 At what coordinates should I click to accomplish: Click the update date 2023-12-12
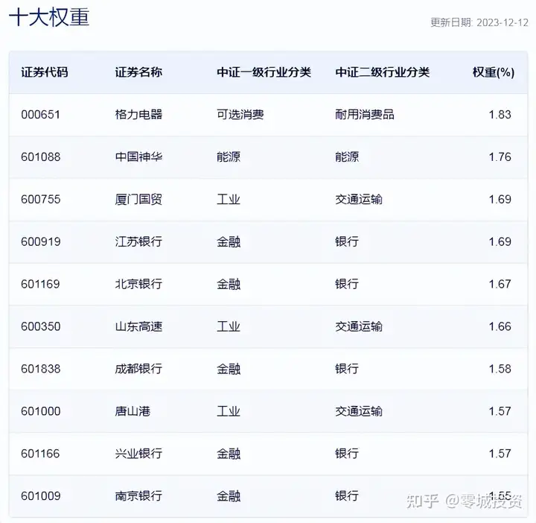[502, 22]
